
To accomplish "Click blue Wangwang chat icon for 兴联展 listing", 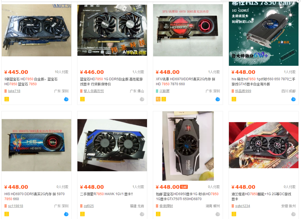I will [218, 99].
